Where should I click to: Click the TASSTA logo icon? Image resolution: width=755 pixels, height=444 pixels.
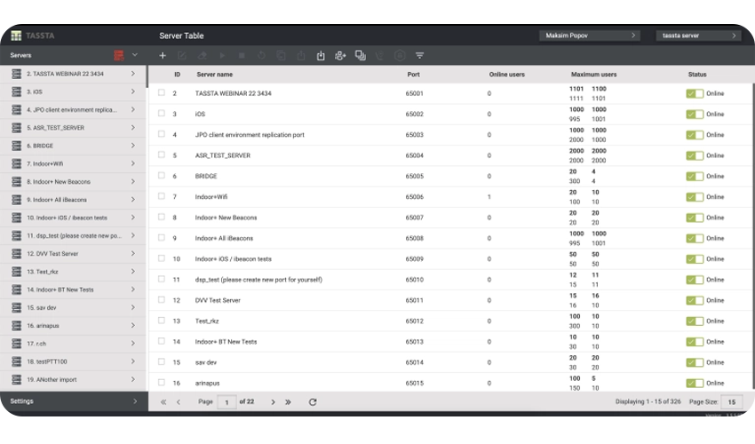(x=16, y=36)
